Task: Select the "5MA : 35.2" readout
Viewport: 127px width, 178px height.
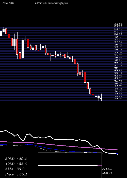Action: click(15, 169)
